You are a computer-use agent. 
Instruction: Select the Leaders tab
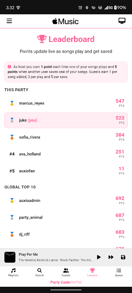click(92, 272)
